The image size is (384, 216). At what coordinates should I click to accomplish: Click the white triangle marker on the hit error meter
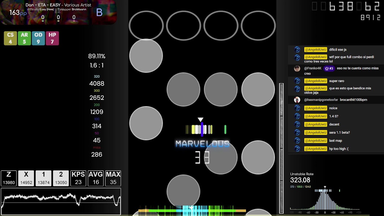click(x=200, y=120)
